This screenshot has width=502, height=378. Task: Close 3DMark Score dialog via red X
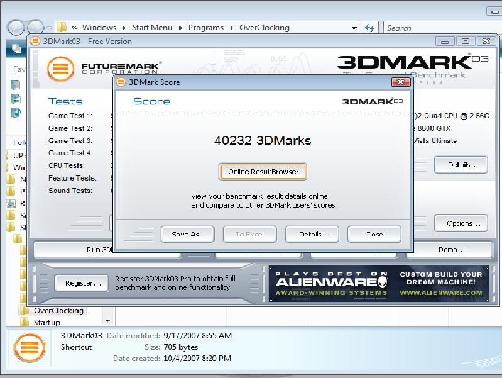pos(400,82)
